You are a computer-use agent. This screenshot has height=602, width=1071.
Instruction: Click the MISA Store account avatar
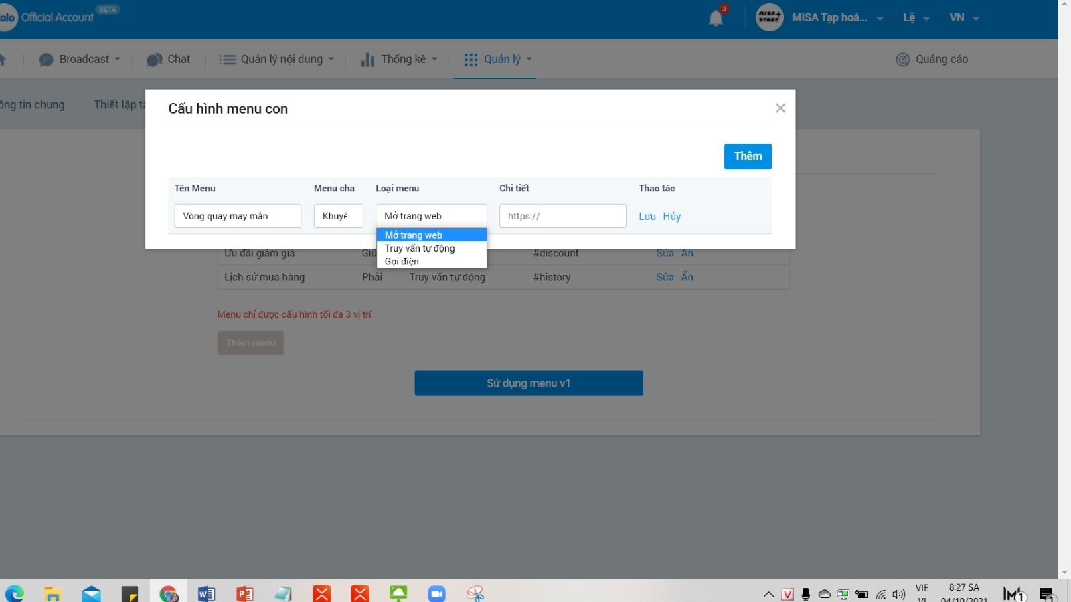769,18
